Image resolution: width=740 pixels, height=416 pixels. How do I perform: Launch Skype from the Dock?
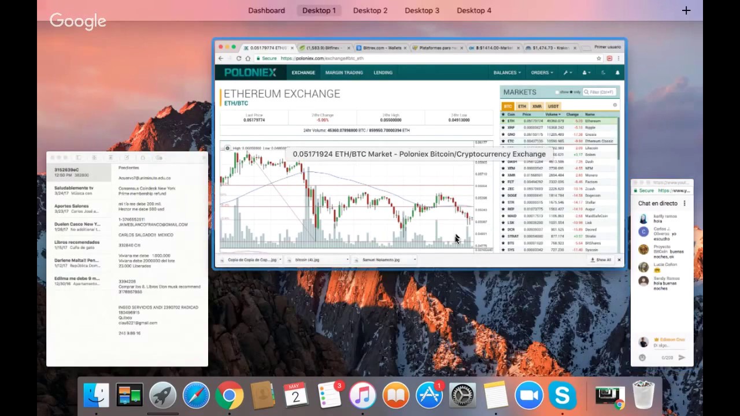click(563, 396)
